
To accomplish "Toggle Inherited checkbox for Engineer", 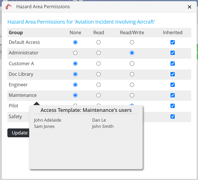I will (172, 85).
